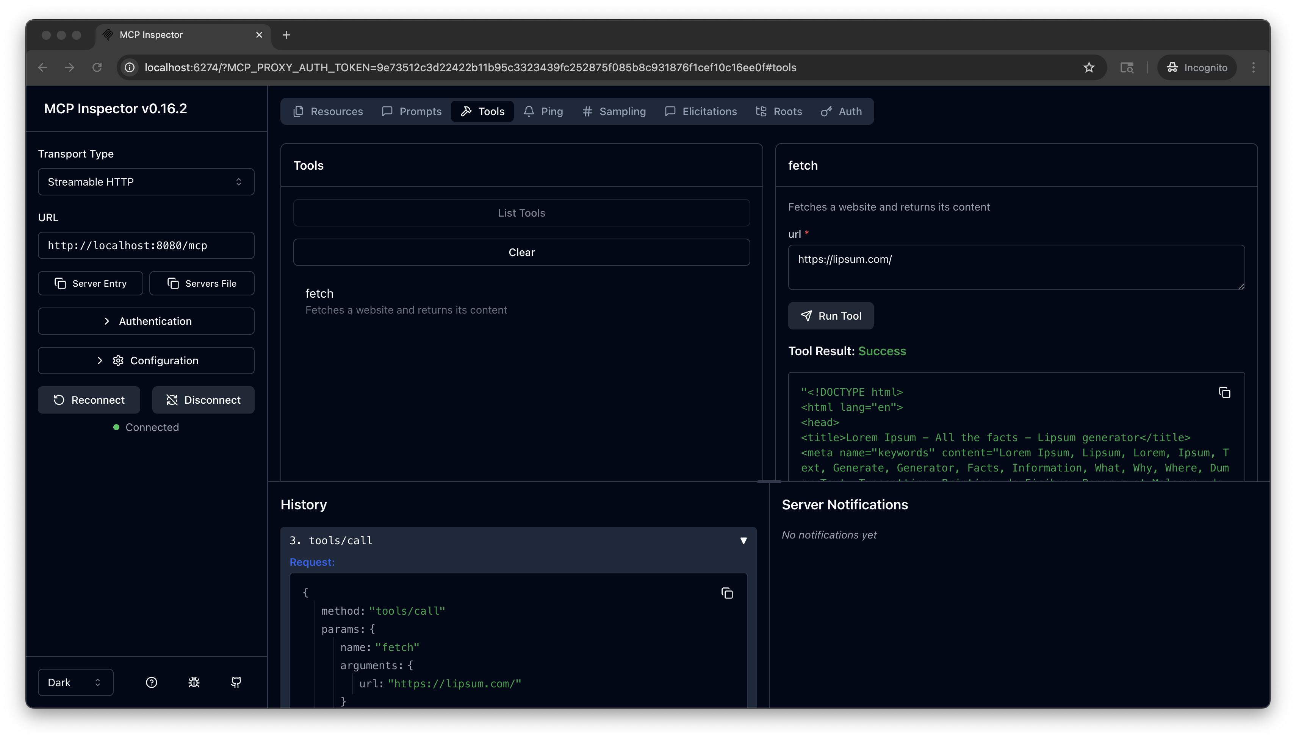Open the Sampling tab
This screenshot has width=1296, height=740.
point(614,111)
